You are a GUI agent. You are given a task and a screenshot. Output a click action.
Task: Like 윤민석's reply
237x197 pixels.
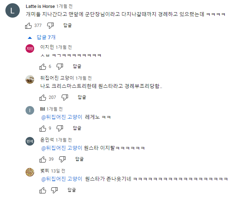pyautogui.click(x=43, y=159)
